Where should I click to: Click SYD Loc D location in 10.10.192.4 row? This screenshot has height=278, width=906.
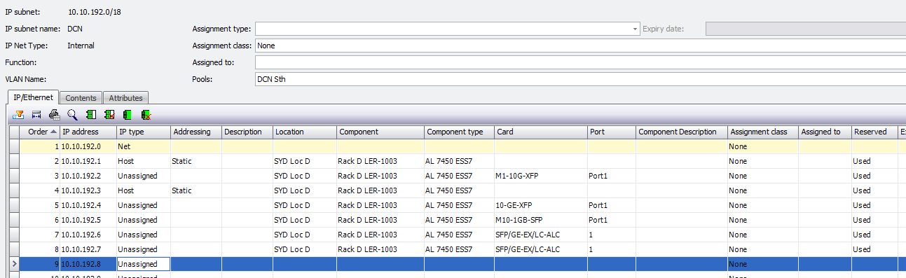click(x=305, y=205)
